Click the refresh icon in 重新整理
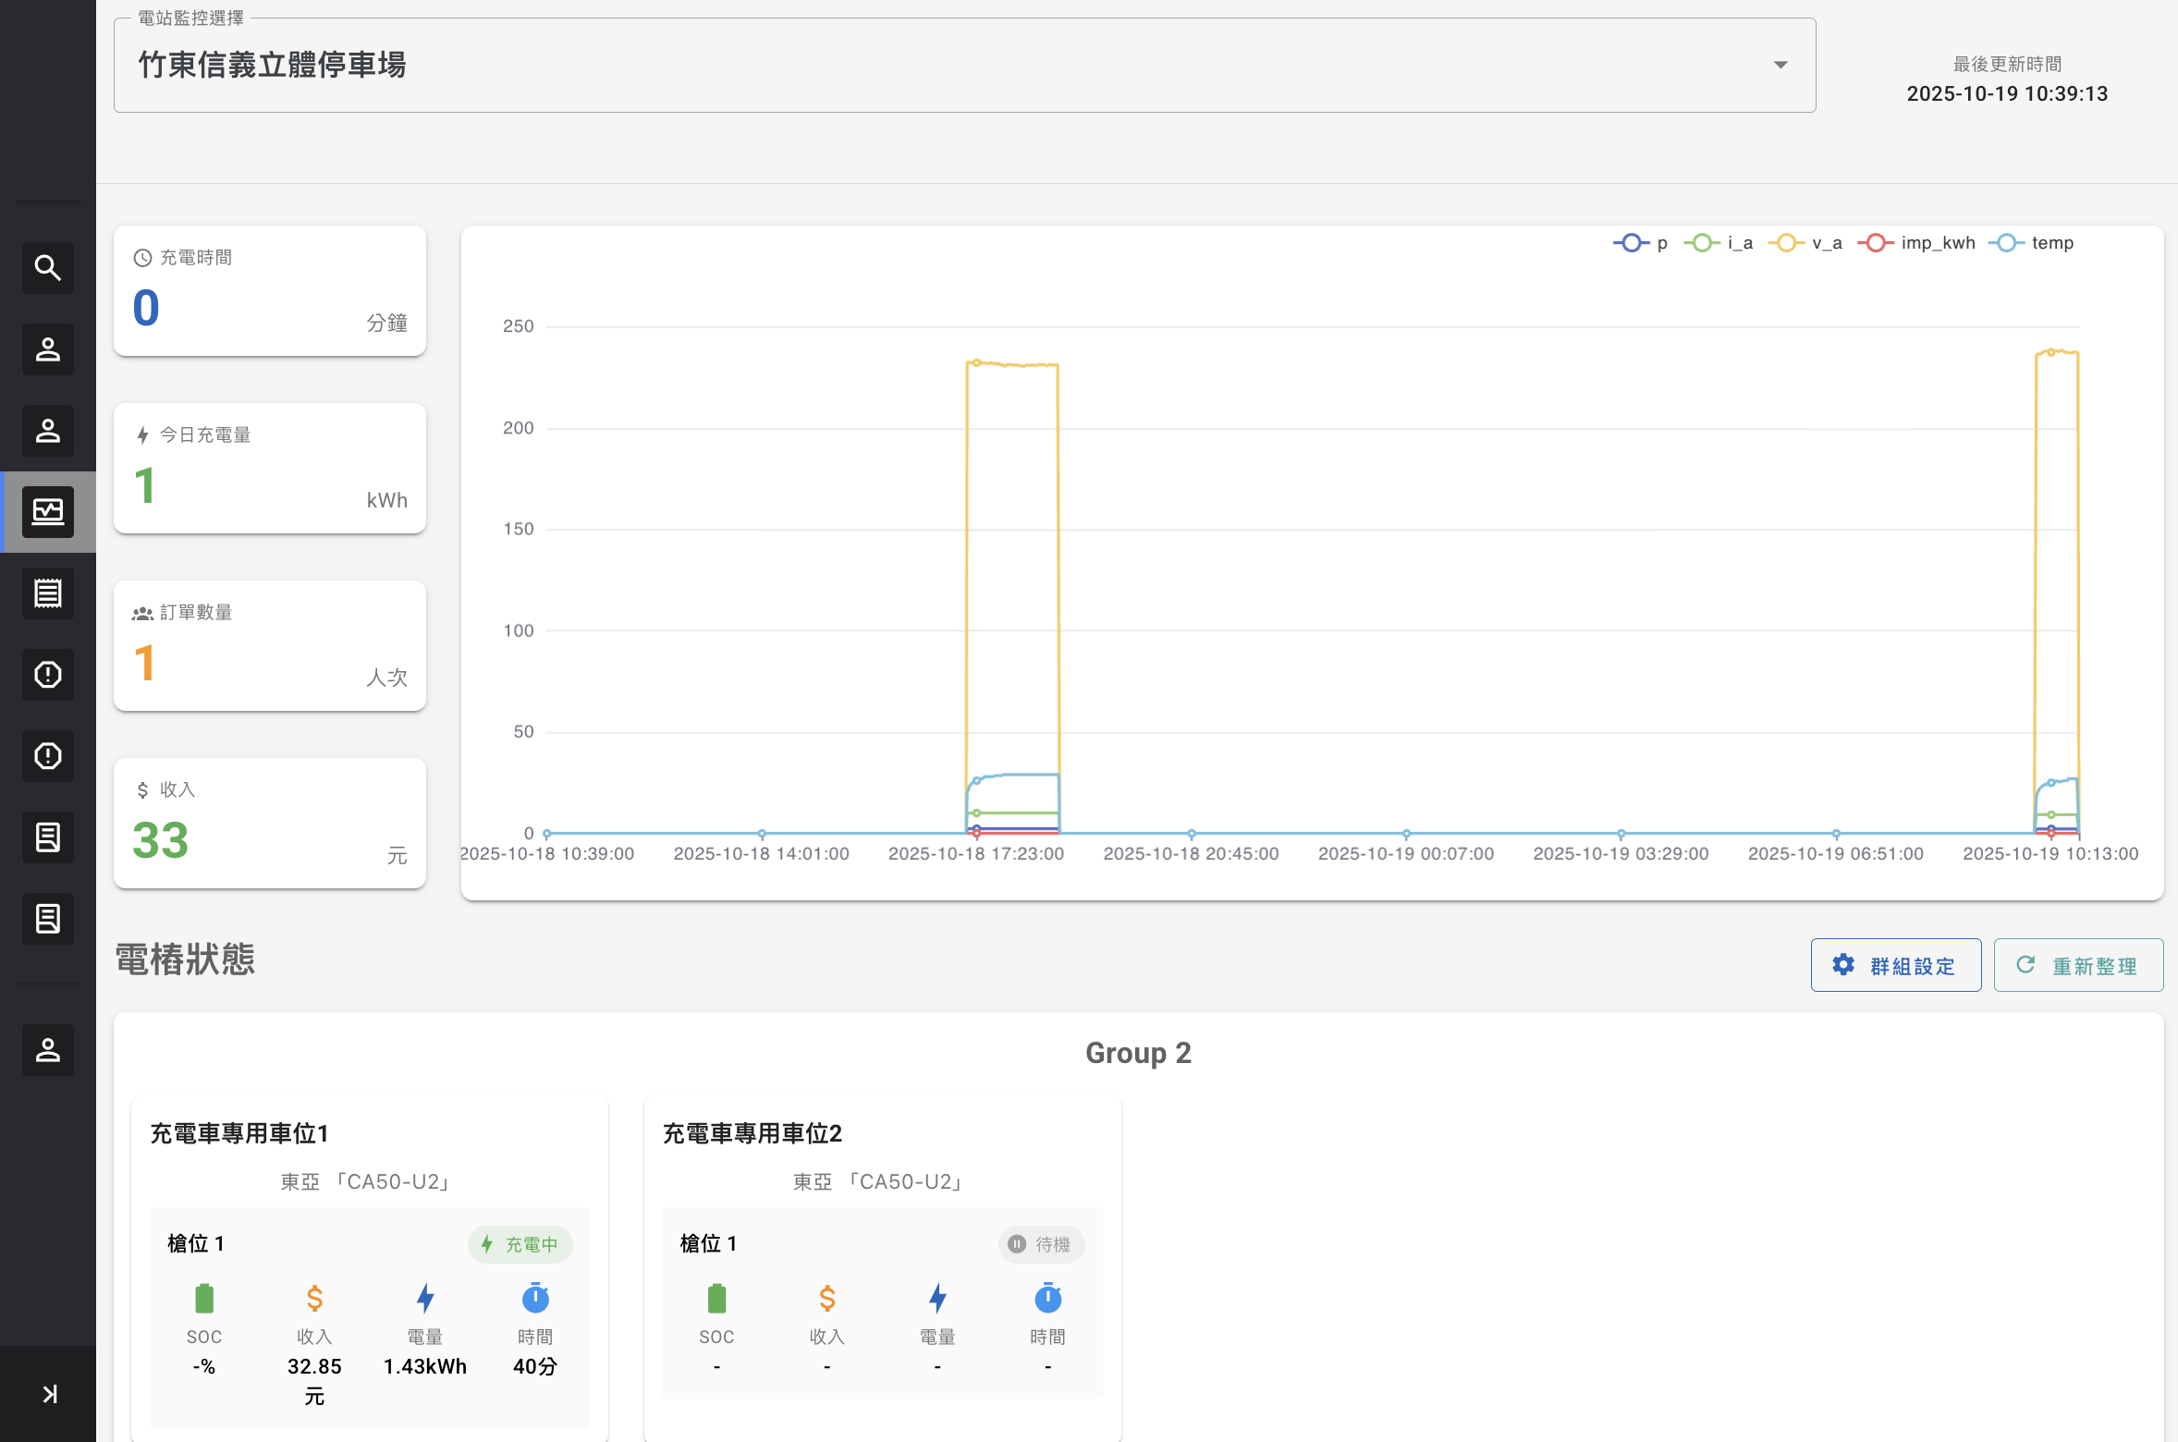The height and width of the screenshot is (1442, 2178). coord(2025,965)
